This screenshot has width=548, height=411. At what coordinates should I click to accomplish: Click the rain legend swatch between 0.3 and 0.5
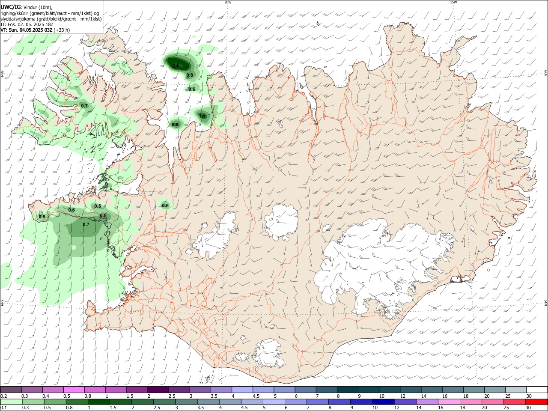pyautogui.click(x=33, y=402)
